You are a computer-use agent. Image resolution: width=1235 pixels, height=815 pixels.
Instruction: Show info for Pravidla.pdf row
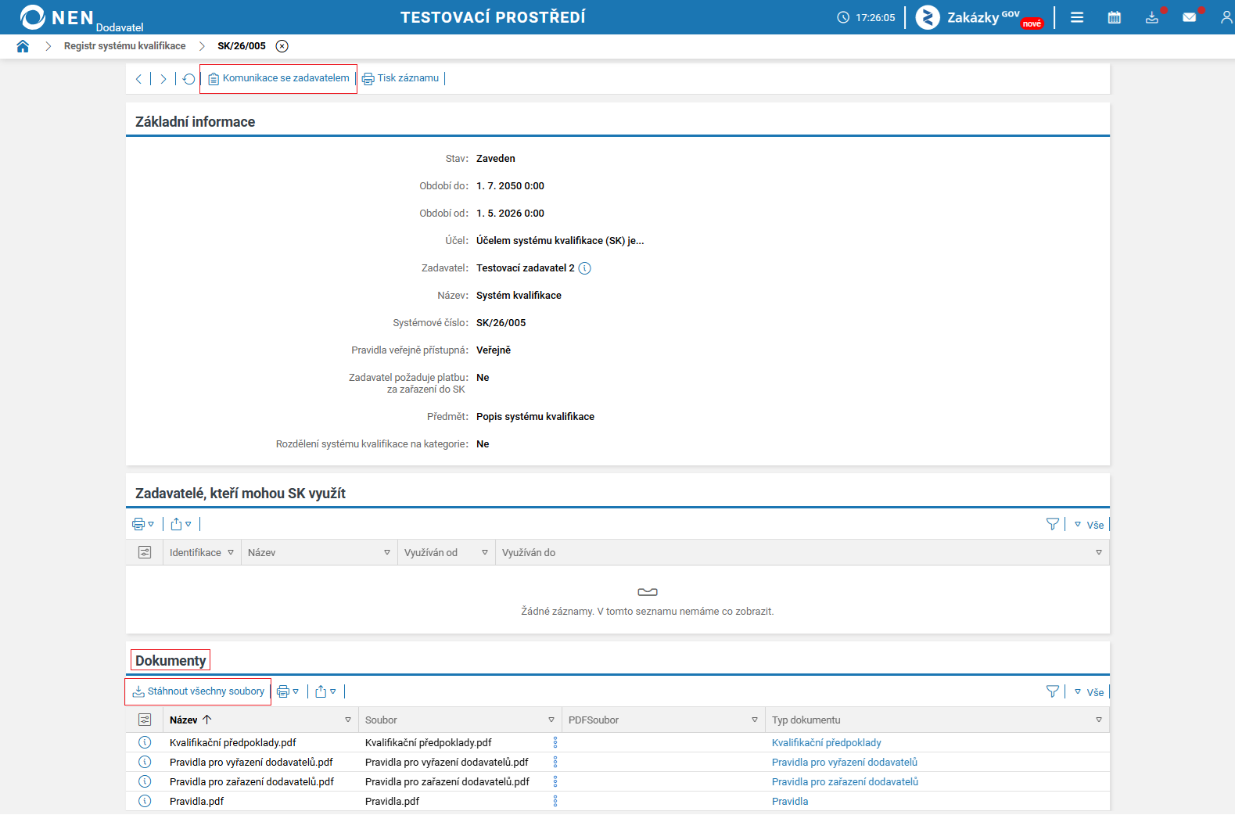click(145, 801)
